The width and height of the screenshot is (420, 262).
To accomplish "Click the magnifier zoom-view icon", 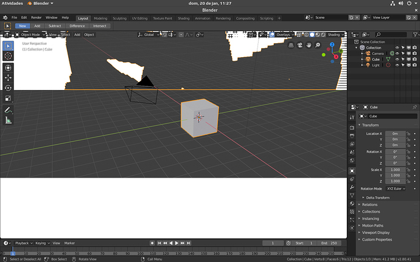I will (x=317, y=45).
